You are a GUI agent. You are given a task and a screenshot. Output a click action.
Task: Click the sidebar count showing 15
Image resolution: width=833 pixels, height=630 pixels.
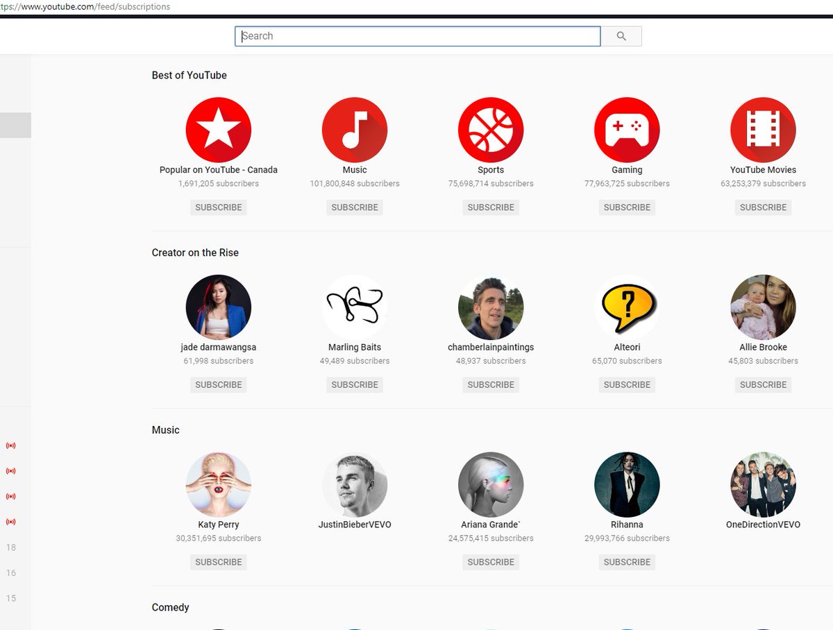(x=11, y=598)
